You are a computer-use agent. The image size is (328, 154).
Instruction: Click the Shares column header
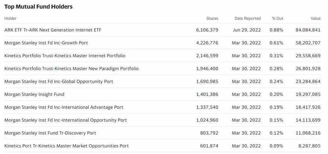[212, 18]
